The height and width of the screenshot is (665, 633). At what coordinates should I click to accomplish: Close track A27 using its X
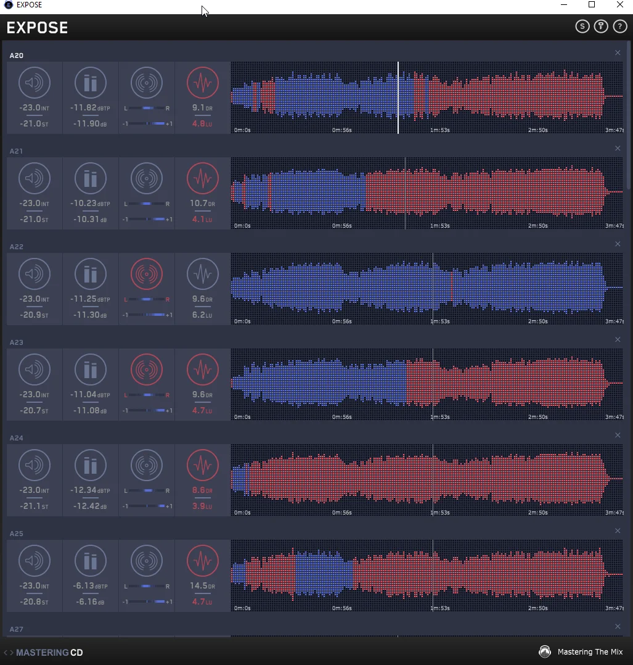618,626
